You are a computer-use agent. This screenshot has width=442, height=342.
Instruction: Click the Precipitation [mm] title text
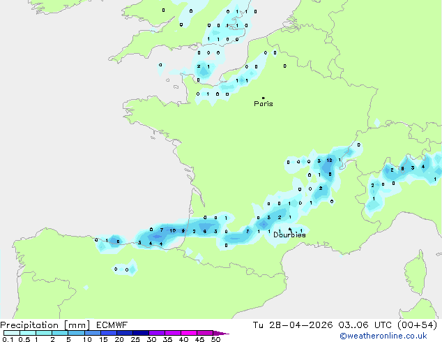[45, 325]
